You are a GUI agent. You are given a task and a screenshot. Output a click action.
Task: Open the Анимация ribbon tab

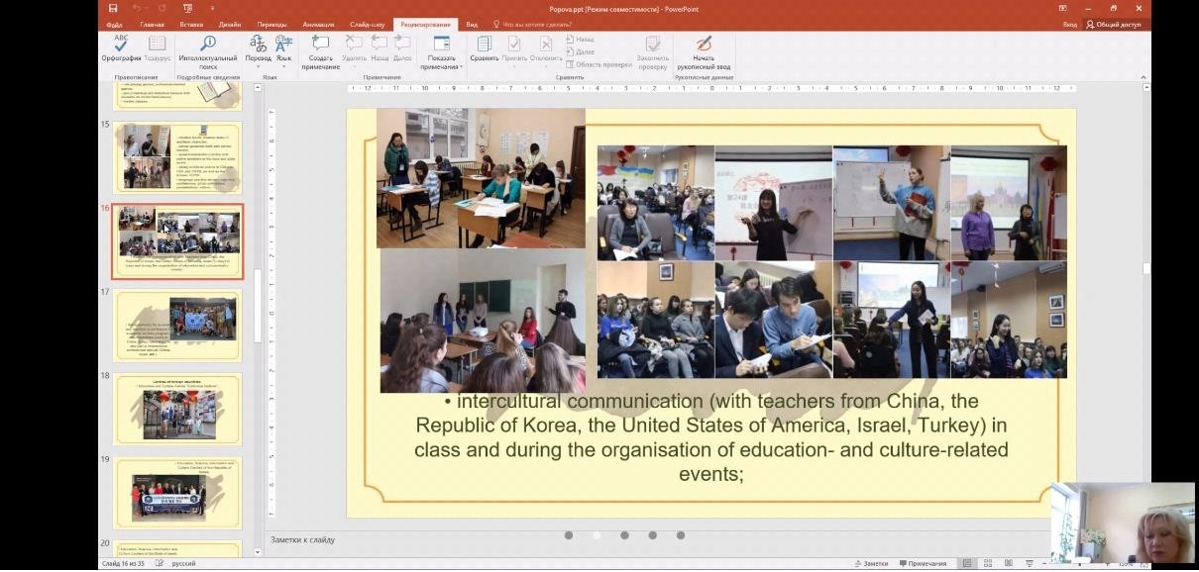(318, 24)
